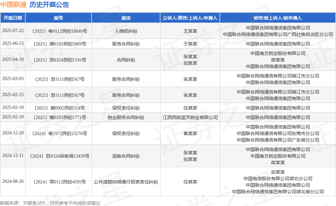336x206 pixels.
Task: Click case number 冀0102民初3969号
Action: 60,44
